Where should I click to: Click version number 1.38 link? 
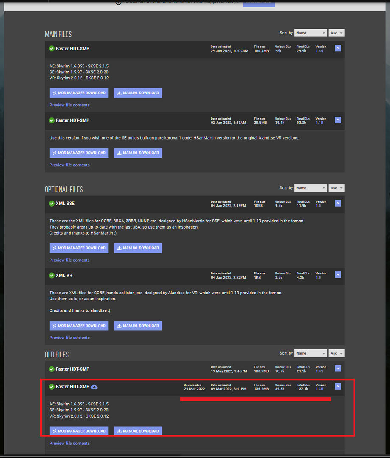tap(319, 389)
